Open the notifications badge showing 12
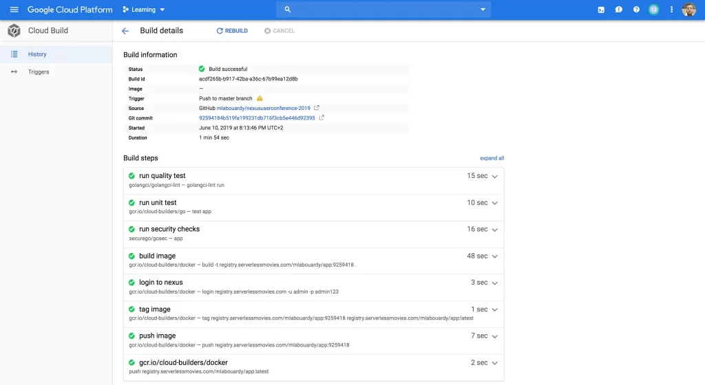 pyautogui.click(x=654, y=10)
